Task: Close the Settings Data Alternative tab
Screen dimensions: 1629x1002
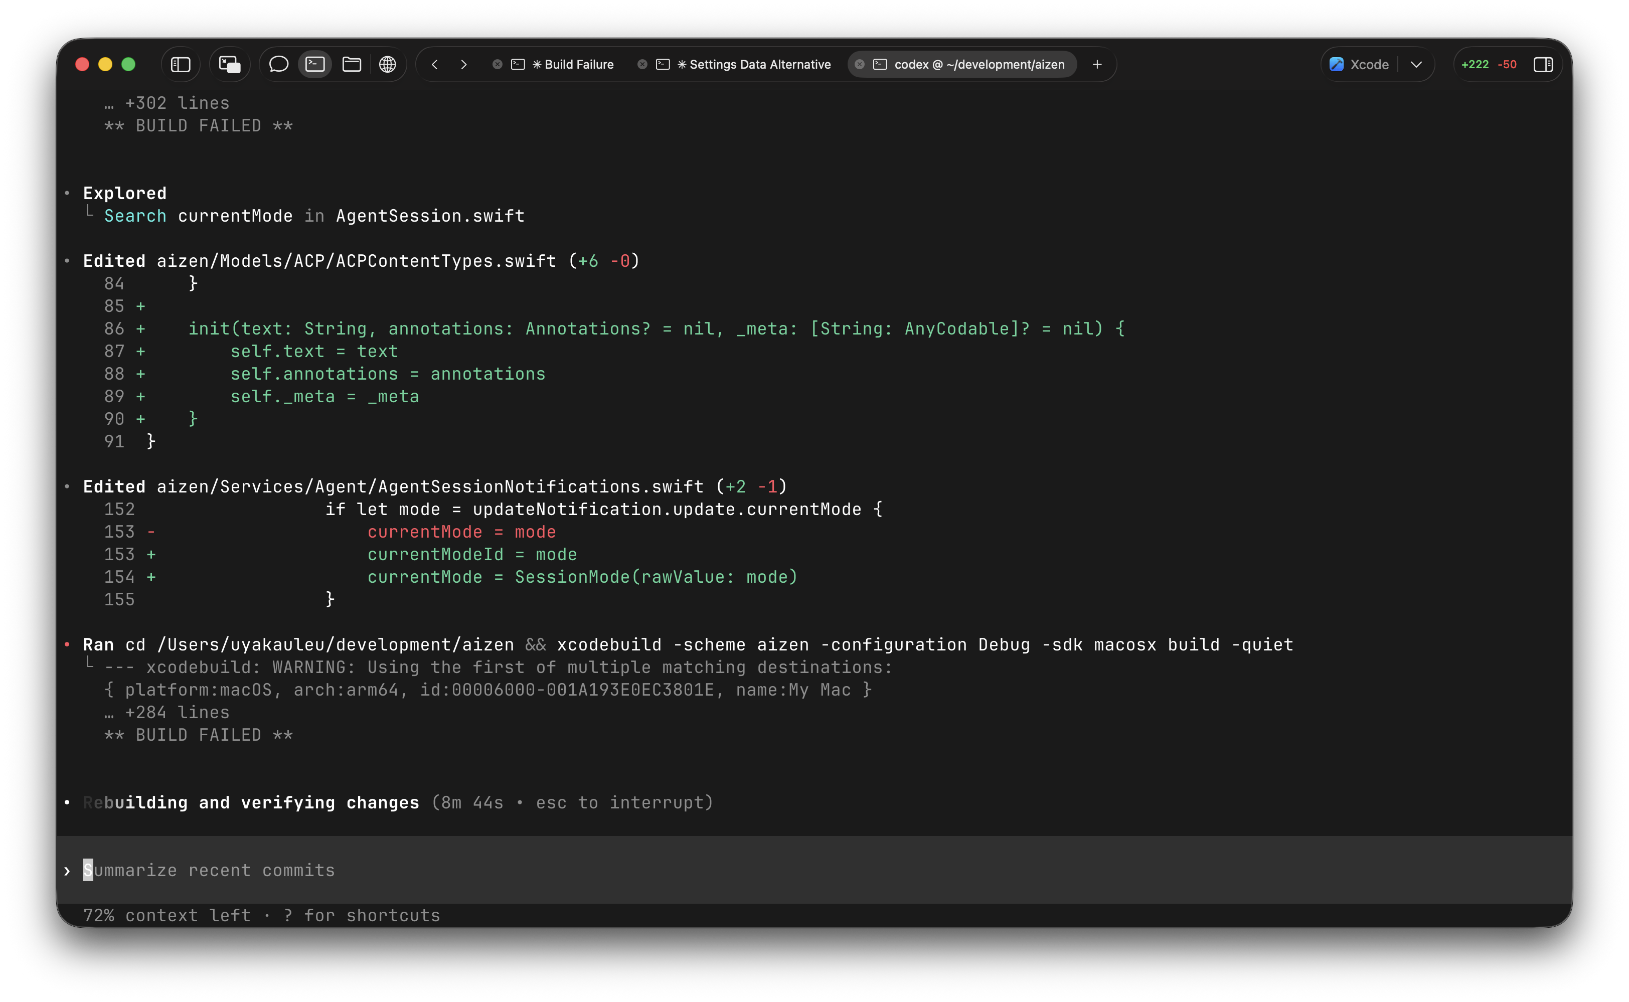Action: [642, 64]
